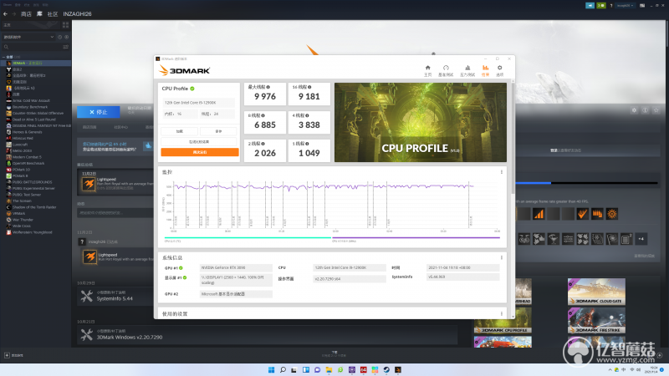Open the 3DMark Options gear icon
669x376 pixels.
pos(499,70)
